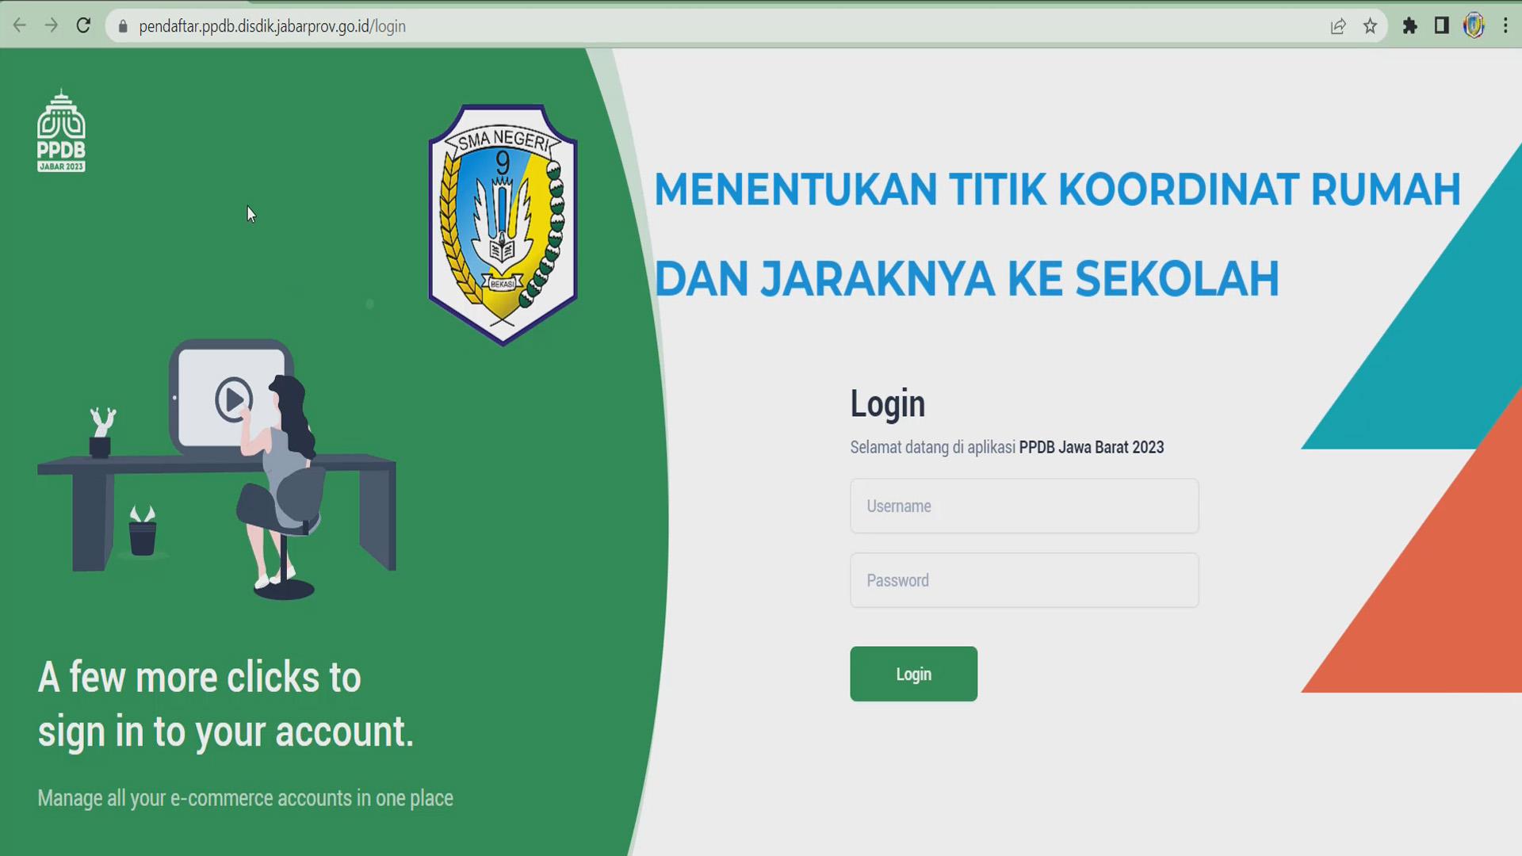
Task: Click the share page icon
Action: click(x=1338, y=26)
